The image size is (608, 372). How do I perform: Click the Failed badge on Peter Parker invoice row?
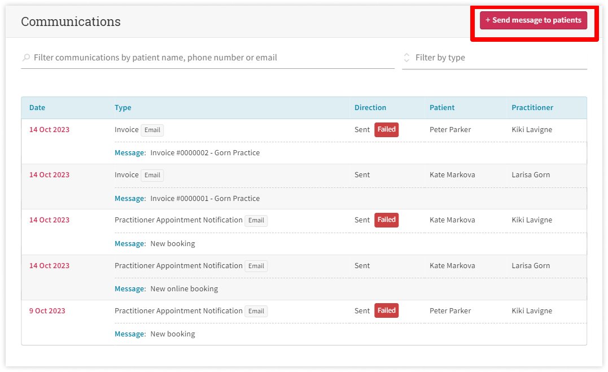point(386,130)
